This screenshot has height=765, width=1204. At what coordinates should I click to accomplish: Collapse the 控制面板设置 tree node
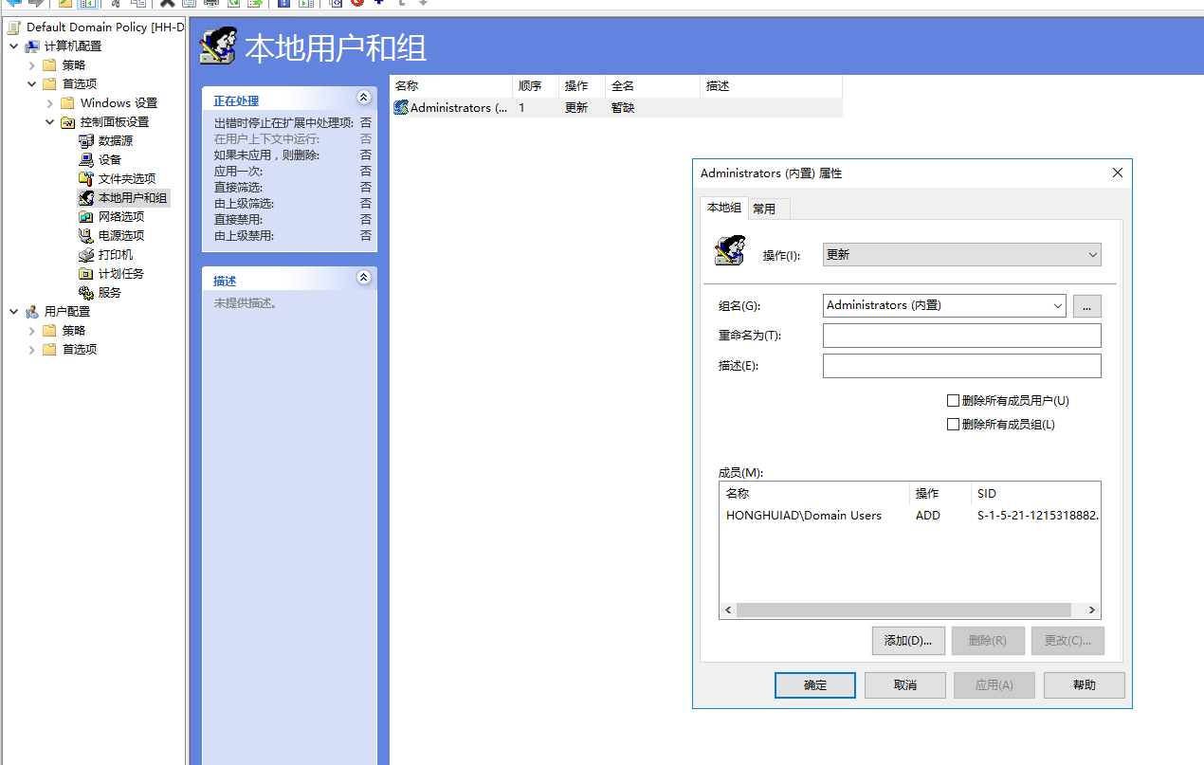(x=50, y=121)
